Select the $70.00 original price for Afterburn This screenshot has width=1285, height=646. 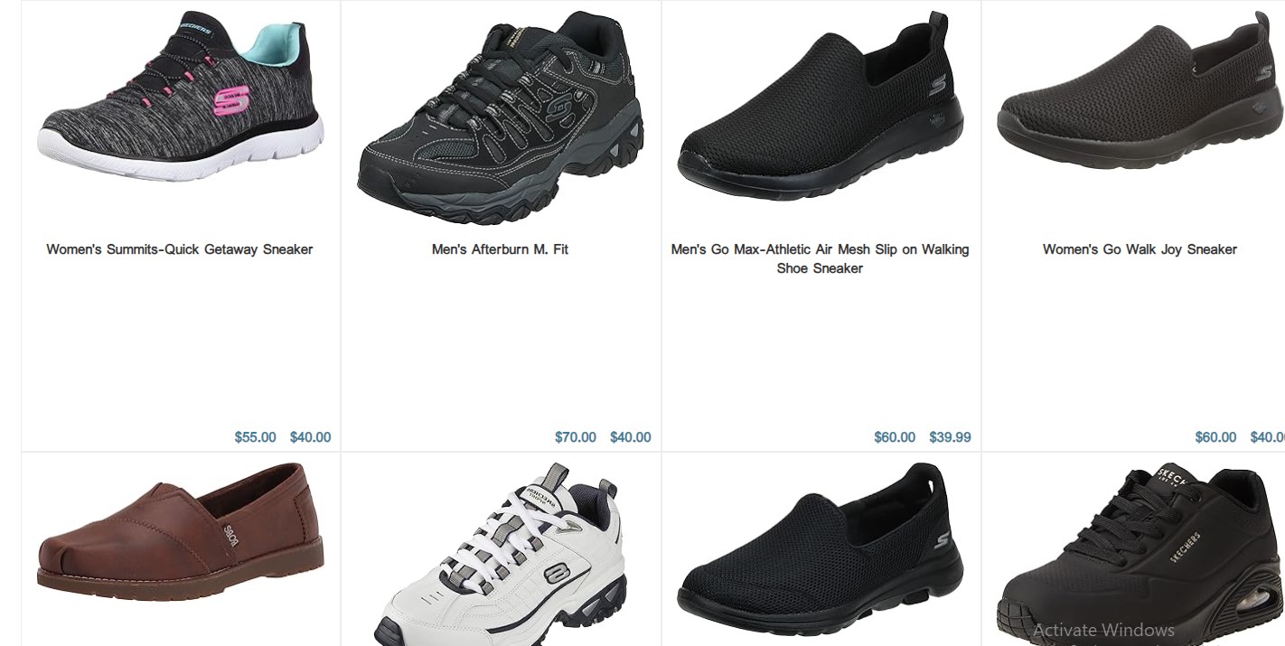pos(576,437)
